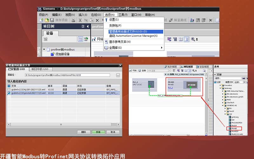This screenshot has height=159, width=254.
Task: Check the gsdml-v2.32-kj-201 file checkbox
Action: 9,89
